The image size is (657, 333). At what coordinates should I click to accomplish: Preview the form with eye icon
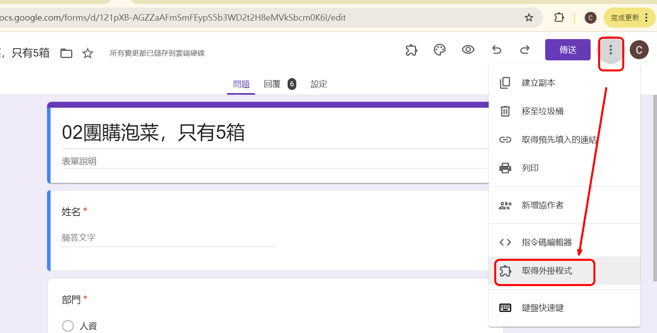(x=468, y=50)
